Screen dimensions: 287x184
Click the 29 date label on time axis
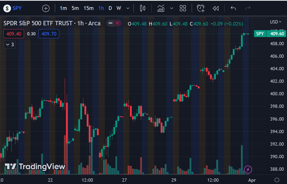[x=174, y=180]
